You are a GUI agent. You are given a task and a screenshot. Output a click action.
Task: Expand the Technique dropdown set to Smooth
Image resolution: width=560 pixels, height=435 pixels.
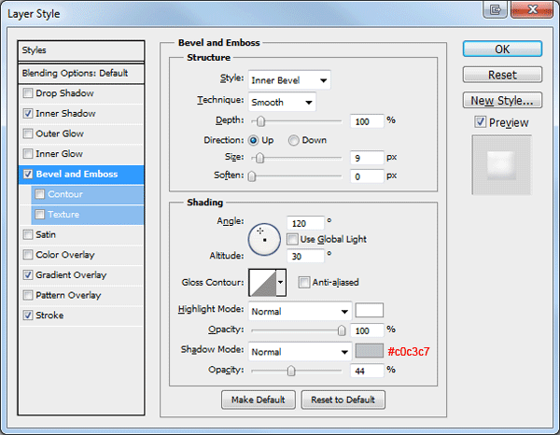[282, 102]
